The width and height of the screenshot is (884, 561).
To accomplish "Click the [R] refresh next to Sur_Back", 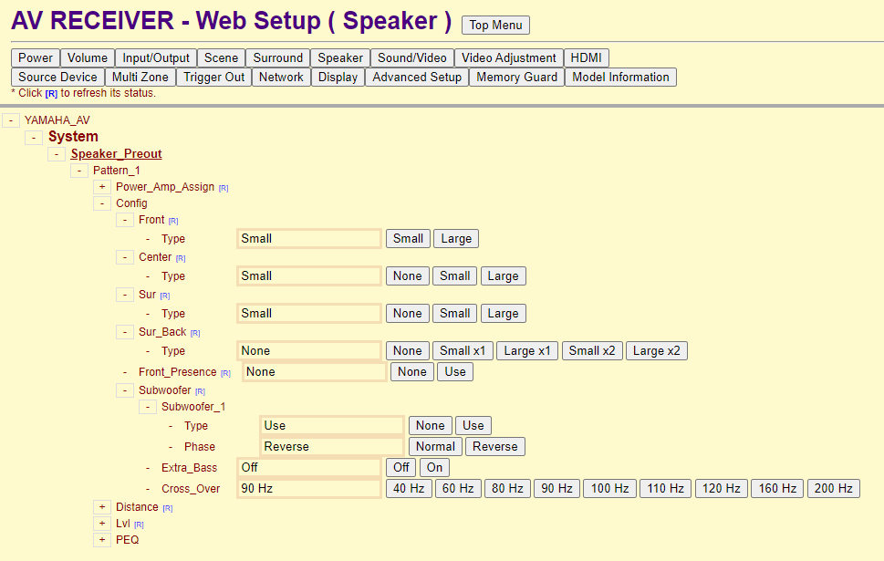I will 195,333.
